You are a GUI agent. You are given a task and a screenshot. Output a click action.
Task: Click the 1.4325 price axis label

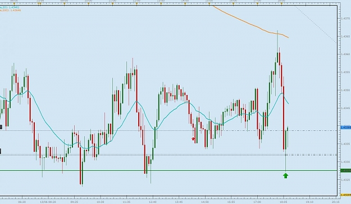[x=345, y=180]
